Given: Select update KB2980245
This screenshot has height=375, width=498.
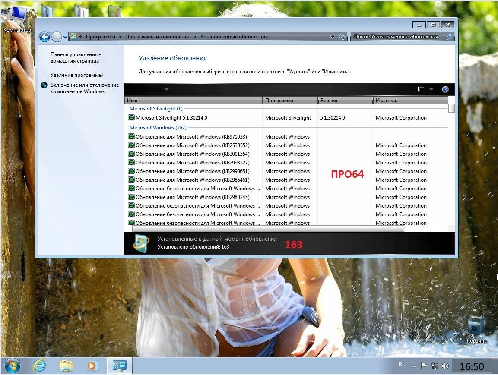Looking at the screenshot, I should point(193,197).
